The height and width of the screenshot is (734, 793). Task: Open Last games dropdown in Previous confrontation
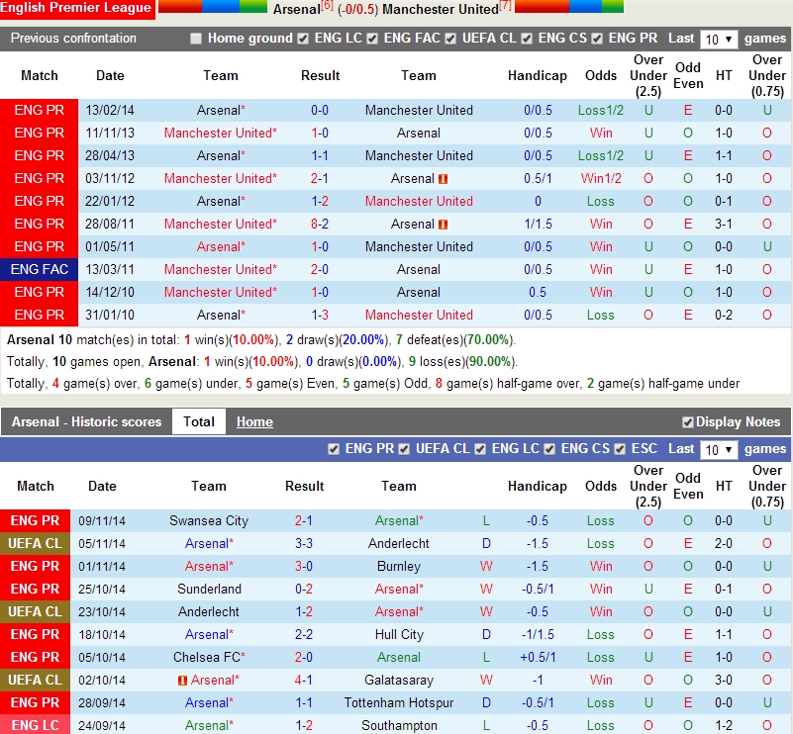[719, 40]
